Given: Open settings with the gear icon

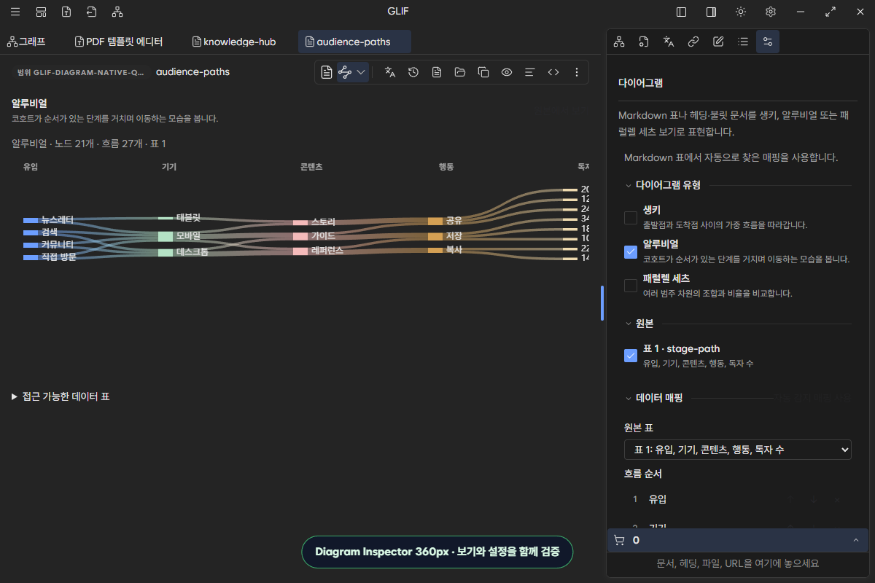Looking at the screenshot, I should (x=771, y=12).
